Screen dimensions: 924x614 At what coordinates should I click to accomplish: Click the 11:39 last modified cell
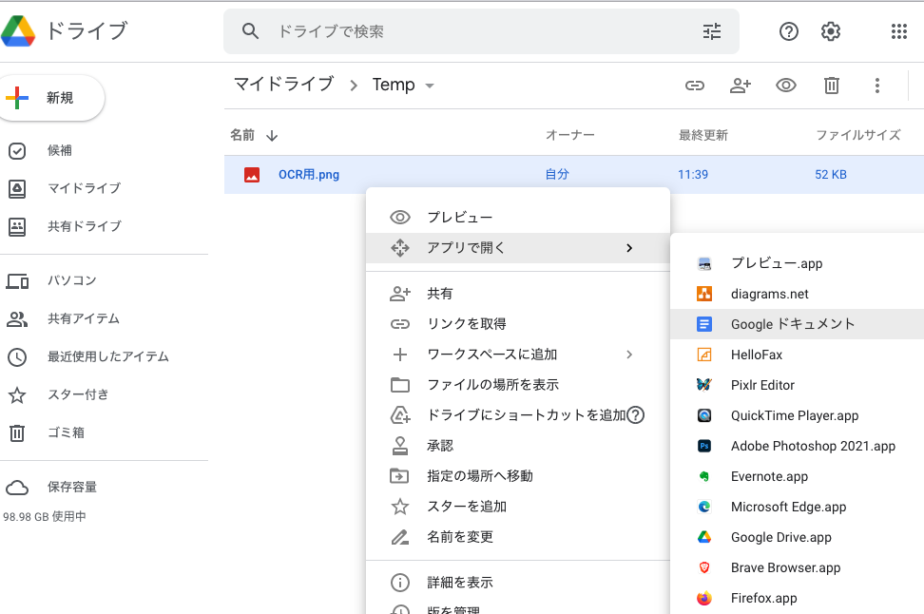pyautogui.click(x=693, y=175)
